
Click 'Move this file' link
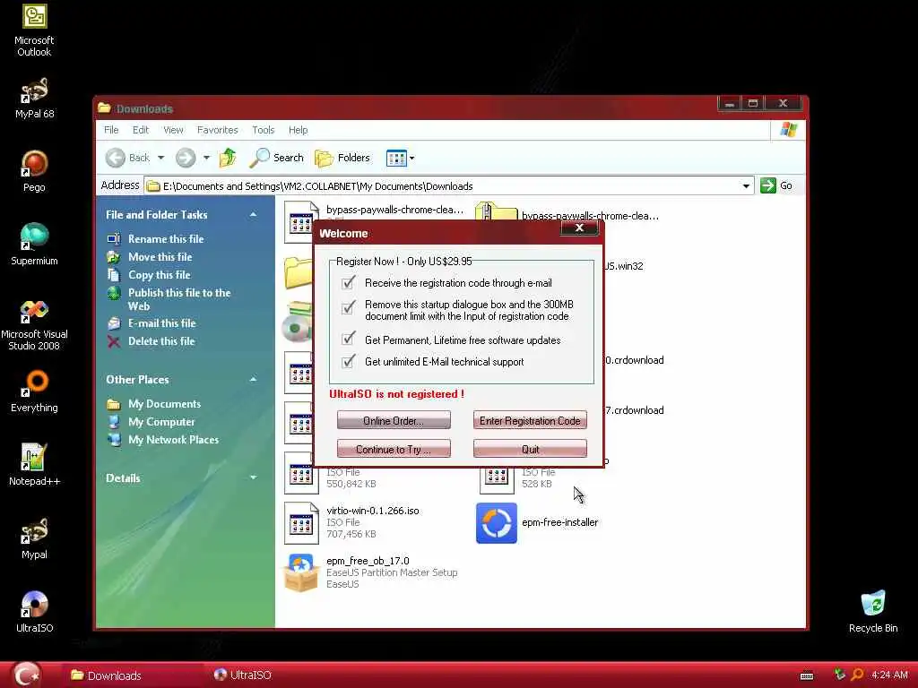coord(160,257)
